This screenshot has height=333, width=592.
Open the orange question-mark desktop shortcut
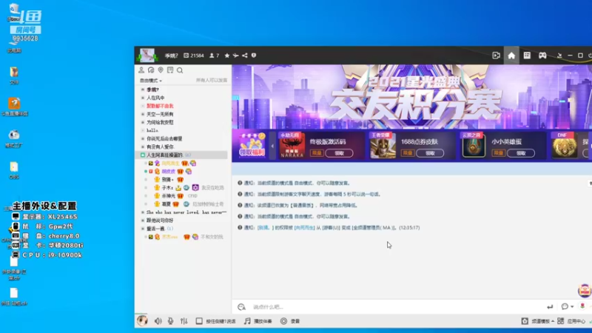14,107
